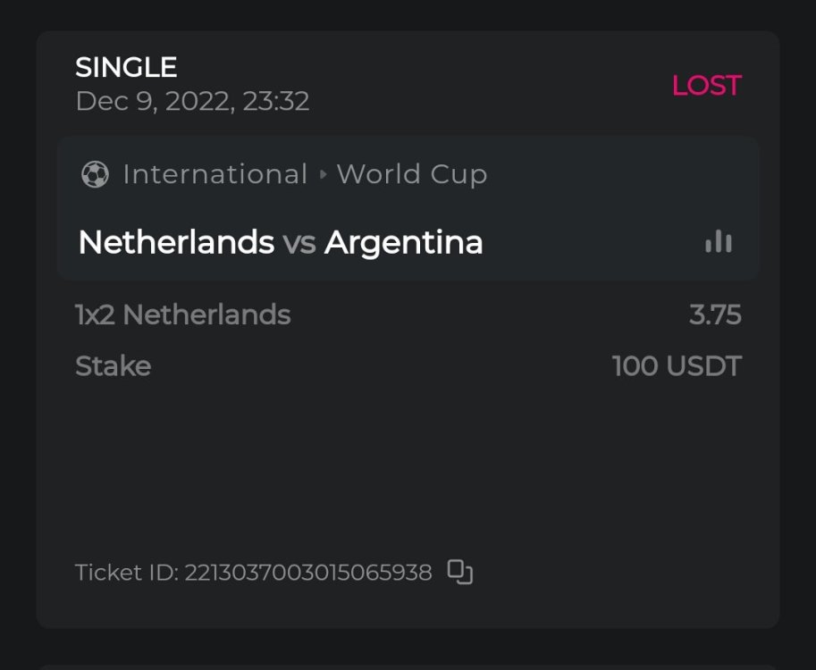Click the Stake label

click(x=113, y=366)
